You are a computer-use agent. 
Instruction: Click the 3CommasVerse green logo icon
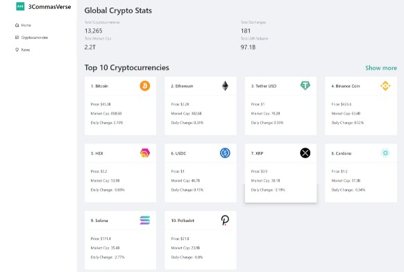point(20,6)
